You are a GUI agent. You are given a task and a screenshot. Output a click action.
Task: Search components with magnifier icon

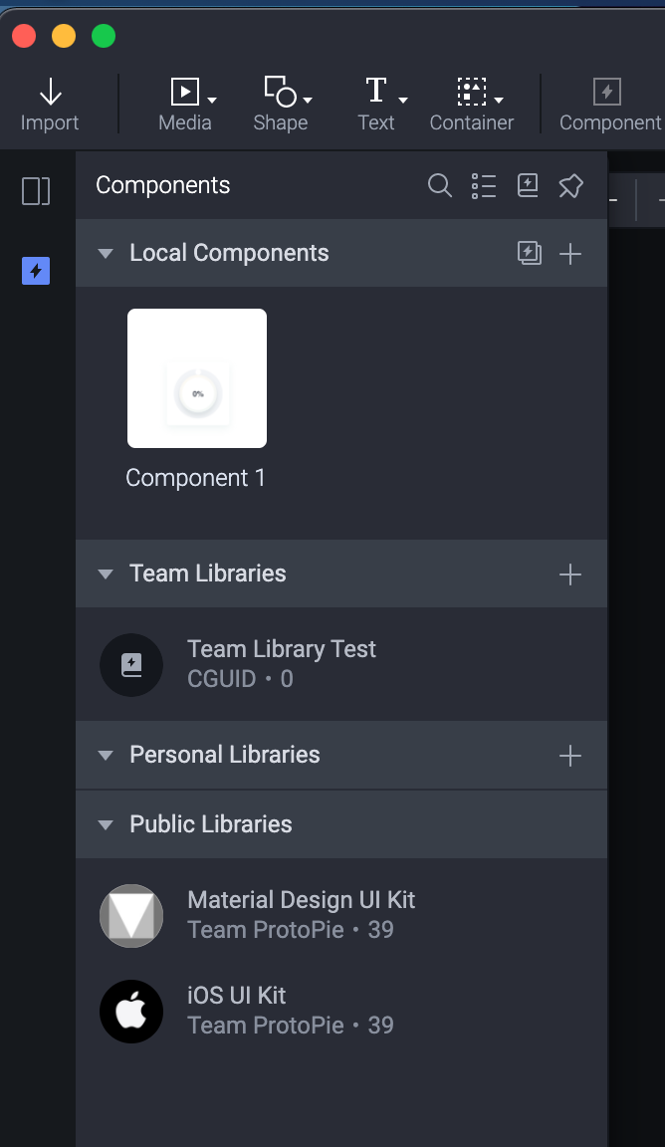click(x=439, y=185)
